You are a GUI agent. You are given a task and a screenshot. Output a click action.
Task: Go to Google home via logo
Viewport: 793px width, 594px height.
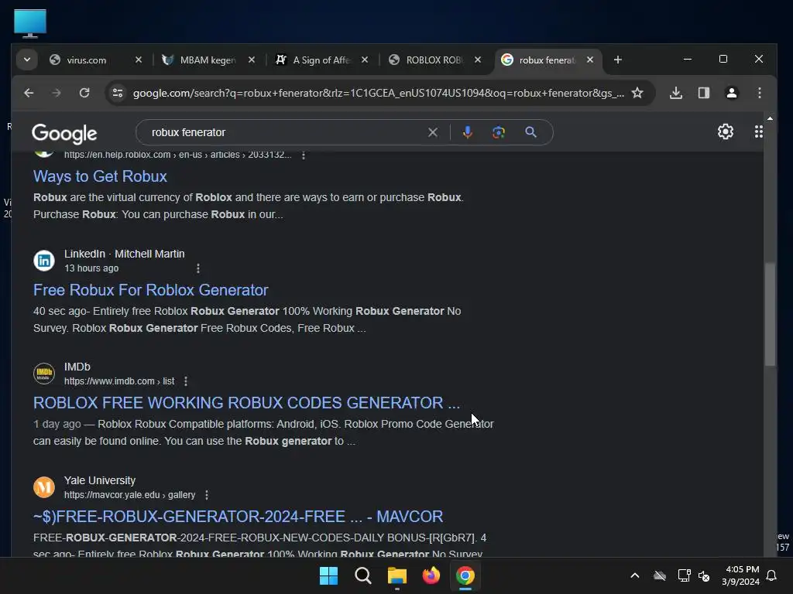coord(64,133)
